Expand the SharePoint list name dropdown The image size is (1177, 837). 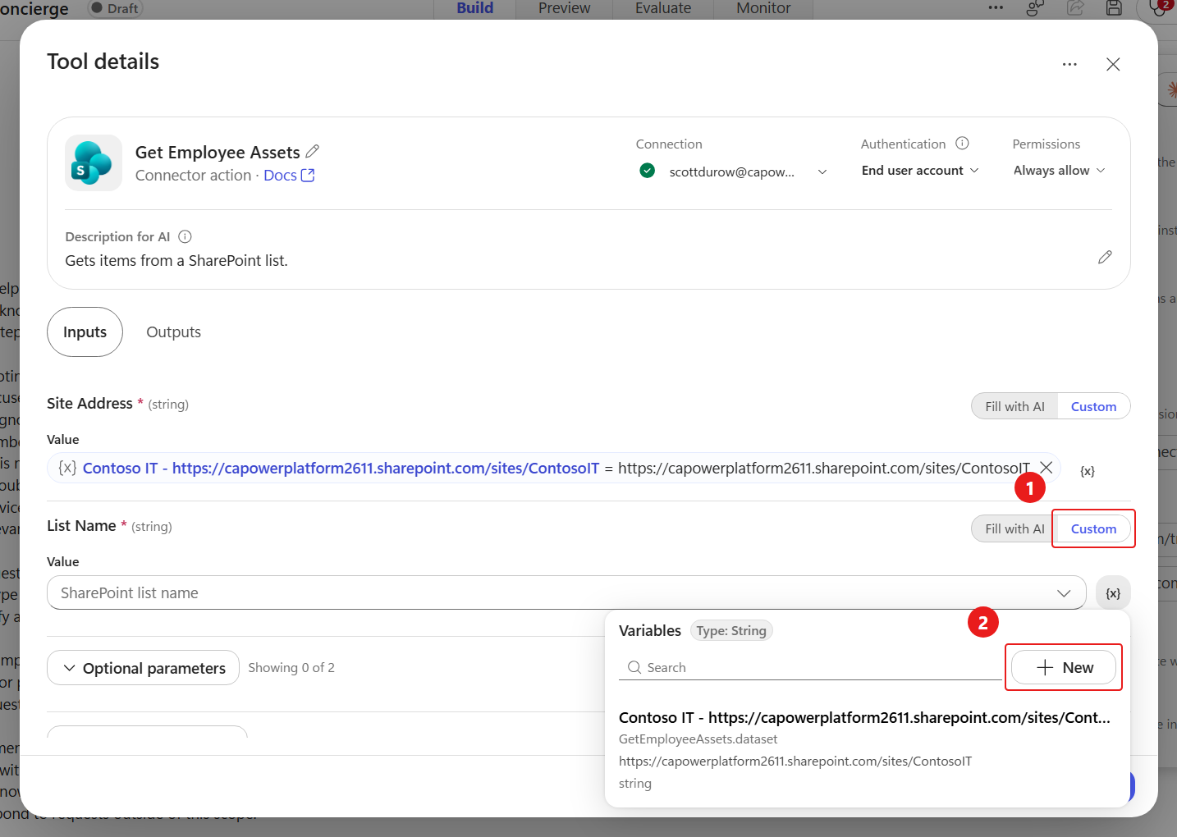[x=1064, y=593]
